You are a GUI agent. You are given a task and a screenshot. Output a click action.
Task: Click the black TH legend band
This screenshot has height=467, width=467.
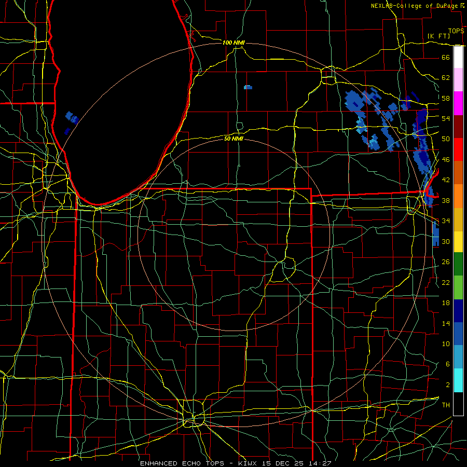pyautogui.click(x=458, y=404)
